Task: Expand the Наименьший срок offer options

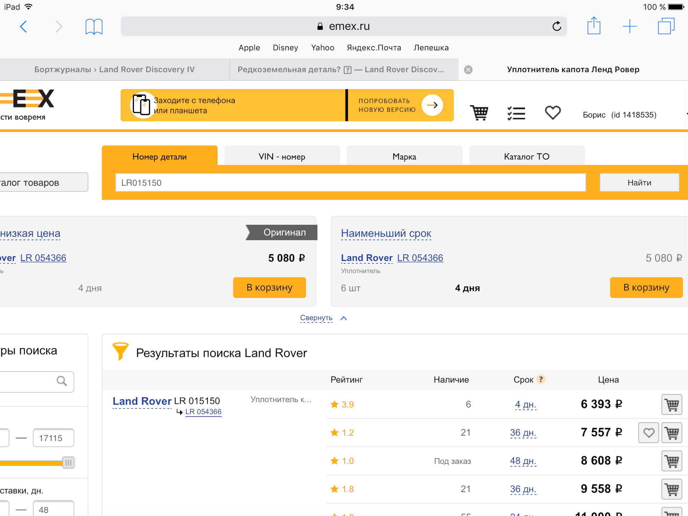Action: click(x=386, y=233)
